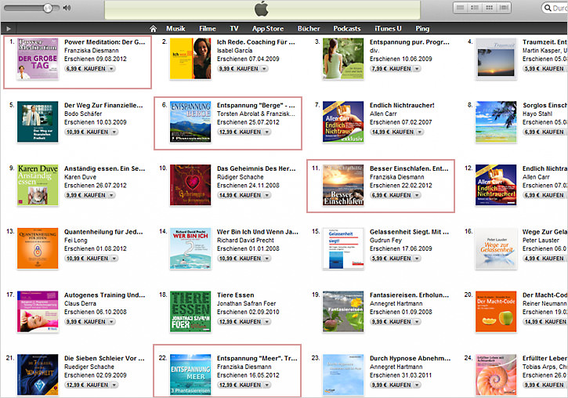The image size is (568, 398).
Task: Open the Podcasts tab
Action: pyautogui.click(x=347, y=29)
